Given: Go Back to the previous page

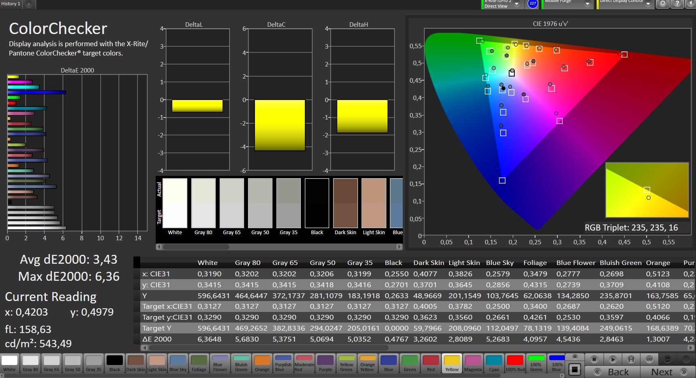Looking at the screenshot, I should point(612,372).
